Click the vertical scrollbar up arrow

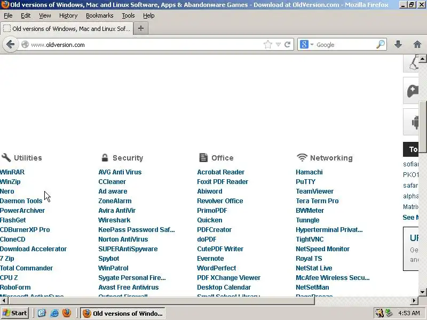coord(423,59)
